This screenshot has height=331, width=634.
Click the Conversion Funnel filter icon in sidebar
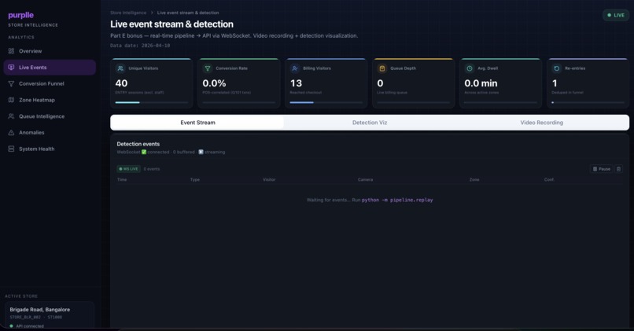(11, 83)
